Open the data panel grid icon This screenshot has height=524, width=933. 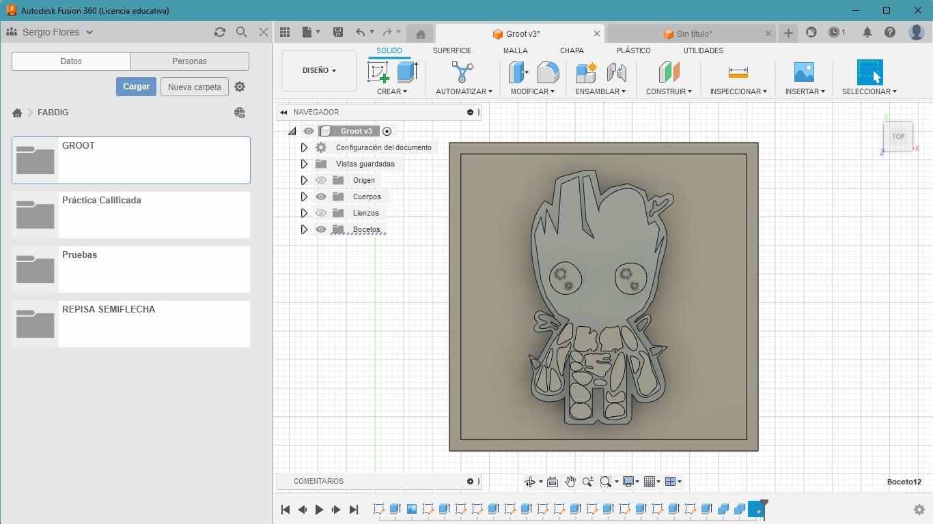(x=285, y=32)
